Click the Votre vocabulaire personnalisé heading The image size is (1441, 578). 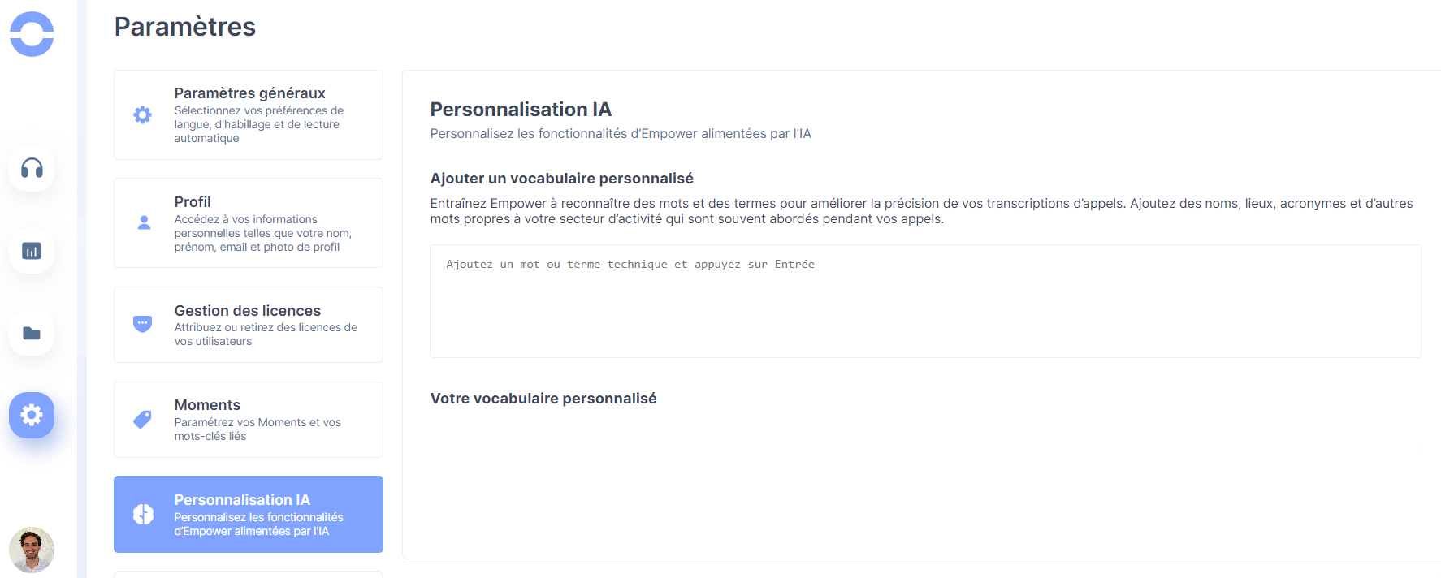pos(543,399)
